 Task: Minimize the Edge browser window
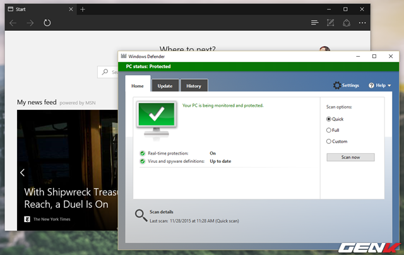(x=329, y=9)
